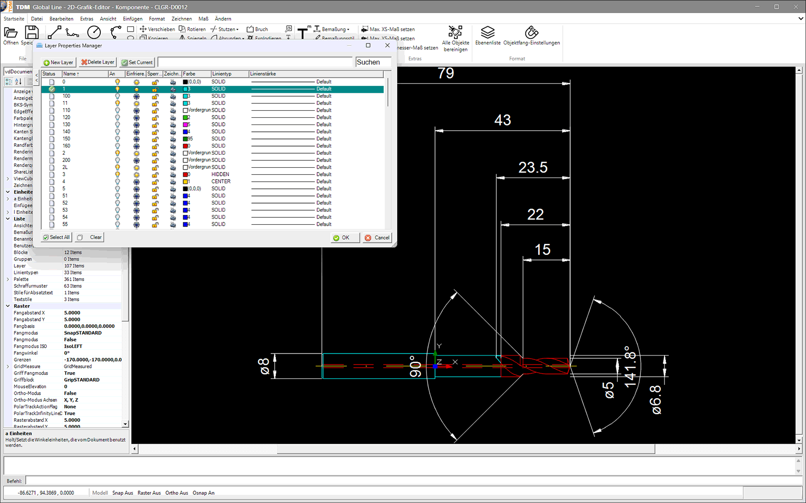Click the red color swatch of layer 160
806x503 pixels.
(186, 146)
